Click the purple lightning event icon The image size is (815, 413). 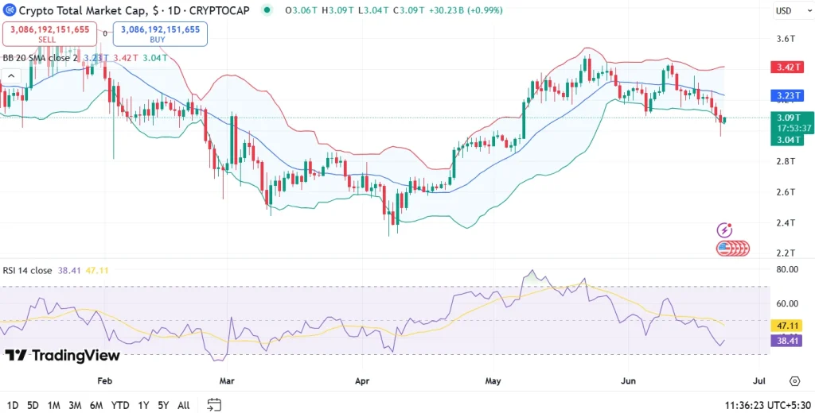tap(724, 230)
